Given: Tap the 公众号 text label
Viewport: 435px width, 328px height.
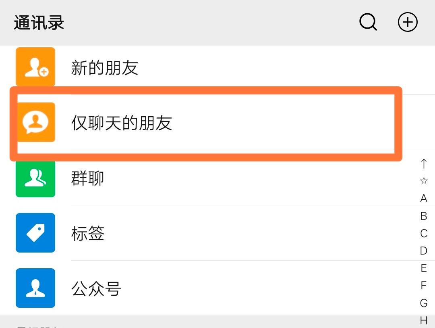Looking at the screenshot, I should [x=96, y=288].
